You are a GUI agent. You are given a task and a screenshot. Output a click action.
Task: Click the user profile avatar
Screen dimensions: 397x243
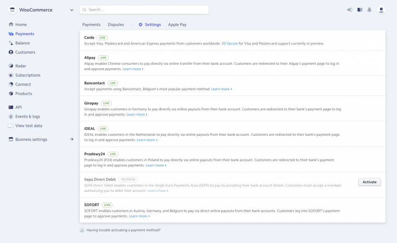coord(381,10)
